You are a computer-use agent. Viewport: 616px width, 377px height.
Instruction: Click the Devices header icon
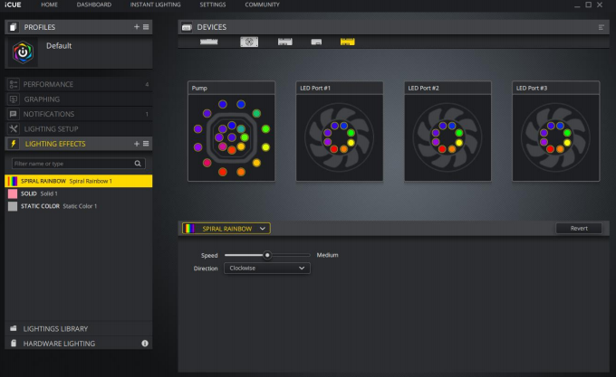point(187,27)
